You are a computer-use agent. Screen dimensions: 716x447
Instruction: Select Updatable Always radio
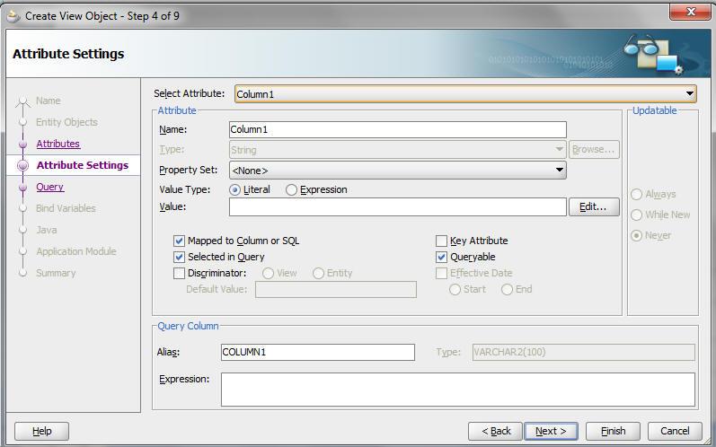click(636, 194)
